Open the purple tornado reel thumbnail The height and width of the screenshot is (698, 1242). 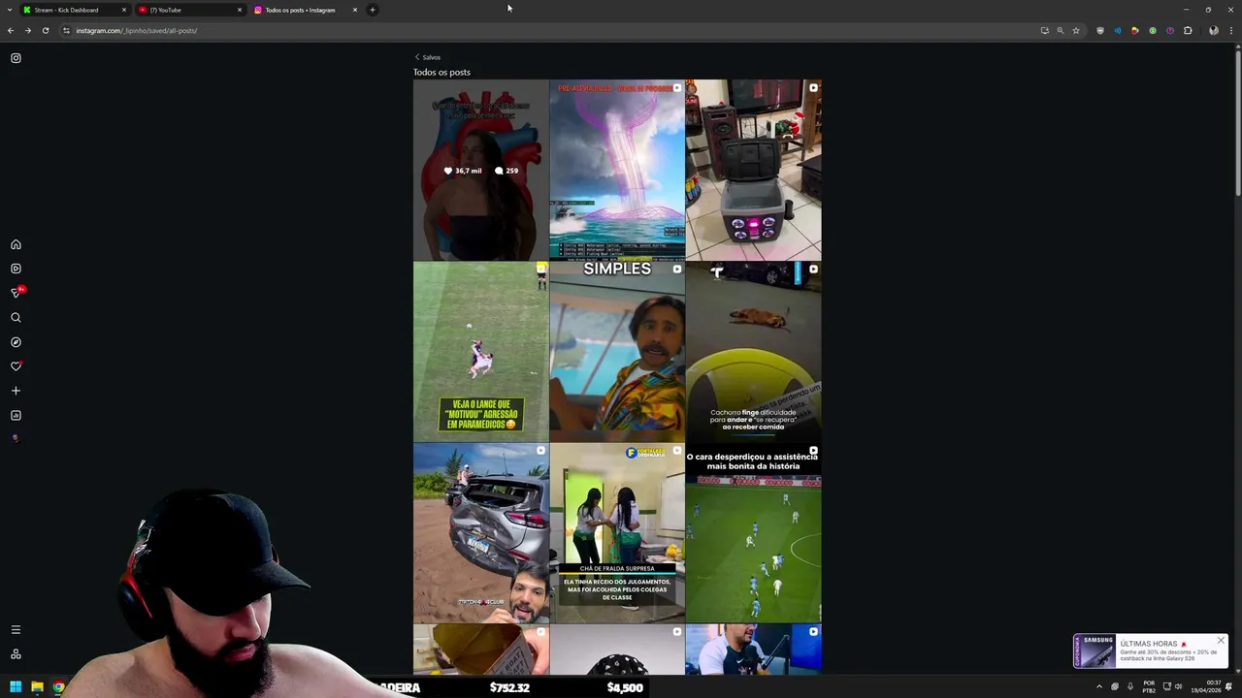click(x=617, y=170)
